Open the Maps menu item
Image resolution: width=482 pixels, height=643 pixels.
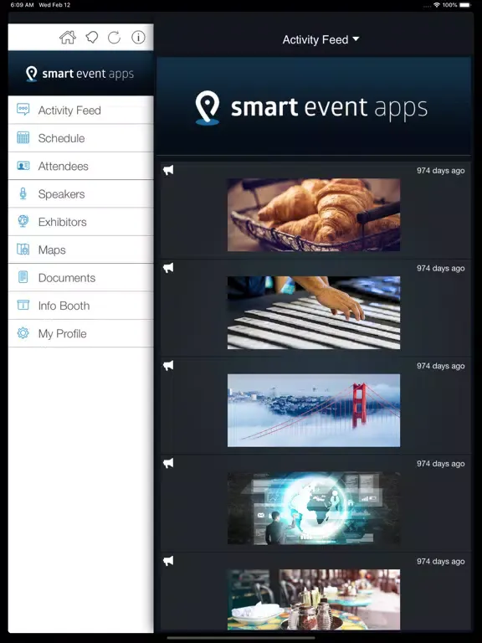point(80,249)
